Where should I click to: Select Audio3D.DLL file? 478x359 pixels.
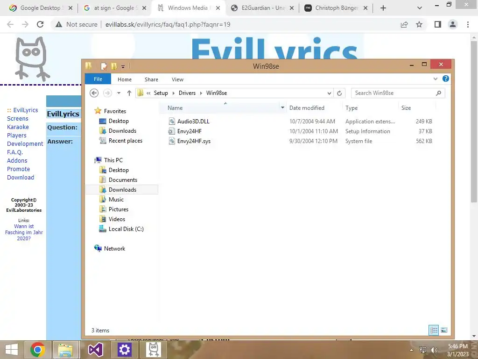pyautogui.click(x=193, y=122)
